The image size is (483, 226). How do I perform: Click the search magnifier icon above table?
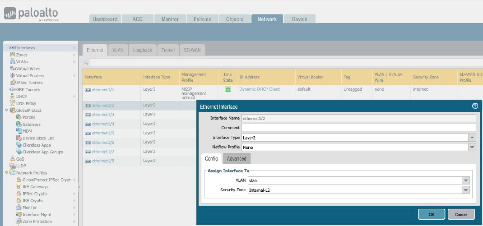coord(86,62)
